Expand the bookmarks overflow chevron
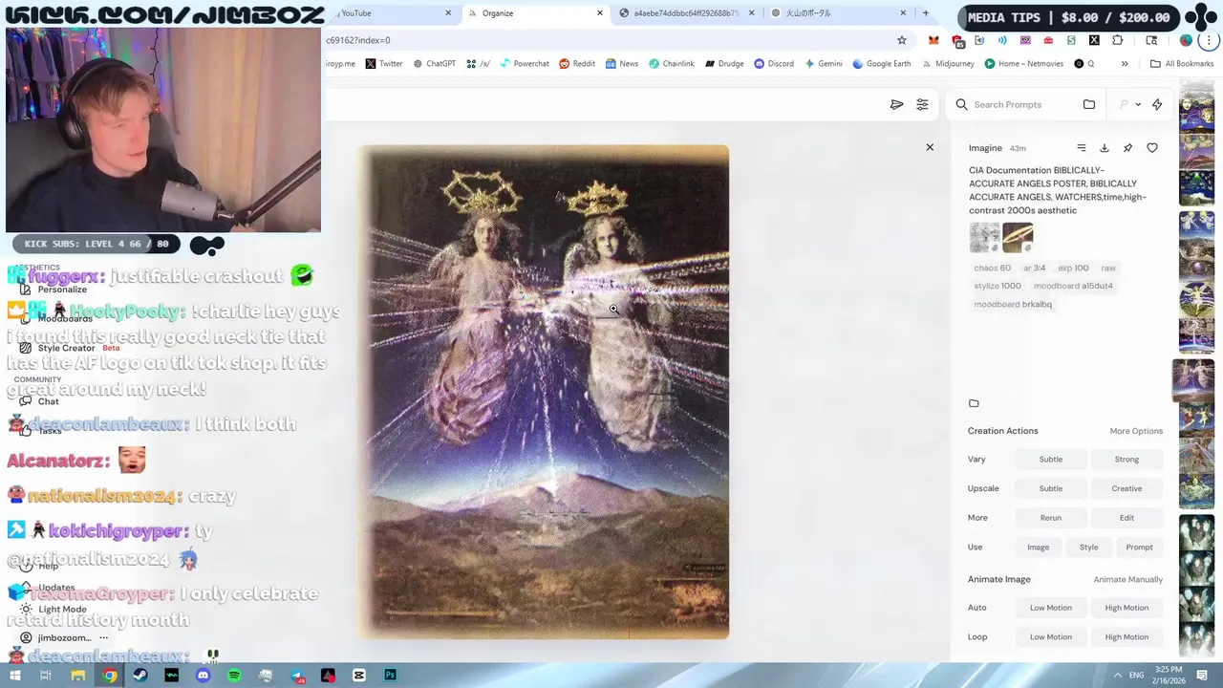The width and height of the screenshot is (1223, 688). pos(1125,64)
